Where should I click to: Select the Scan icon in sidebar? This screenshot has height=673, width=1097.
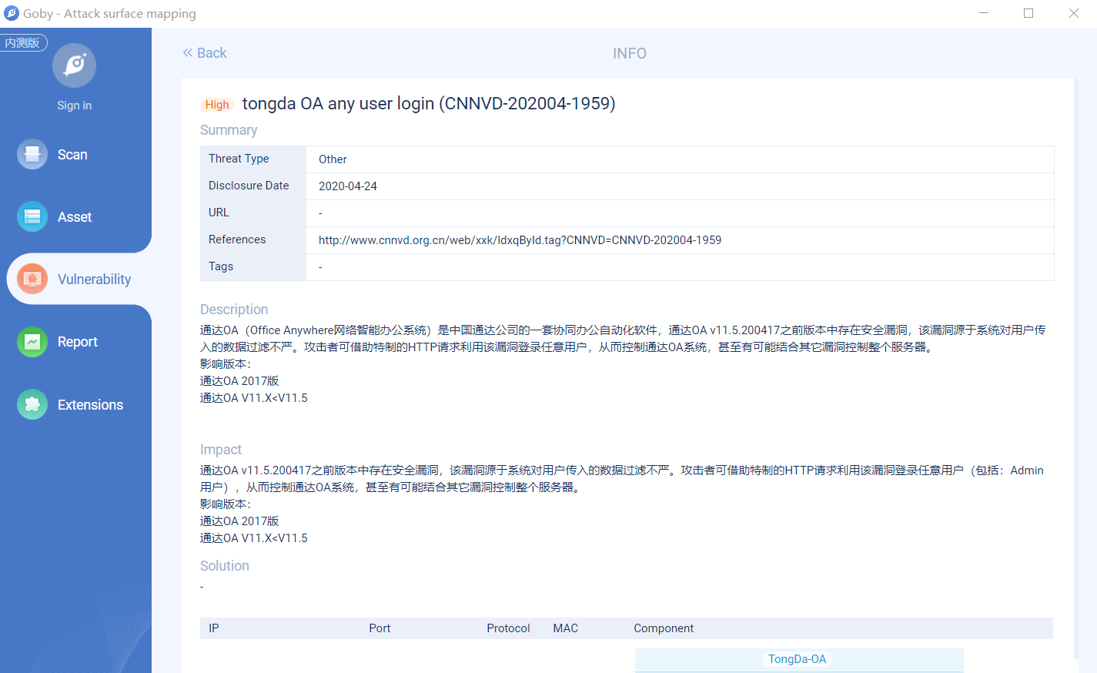(x=32, y=154)
